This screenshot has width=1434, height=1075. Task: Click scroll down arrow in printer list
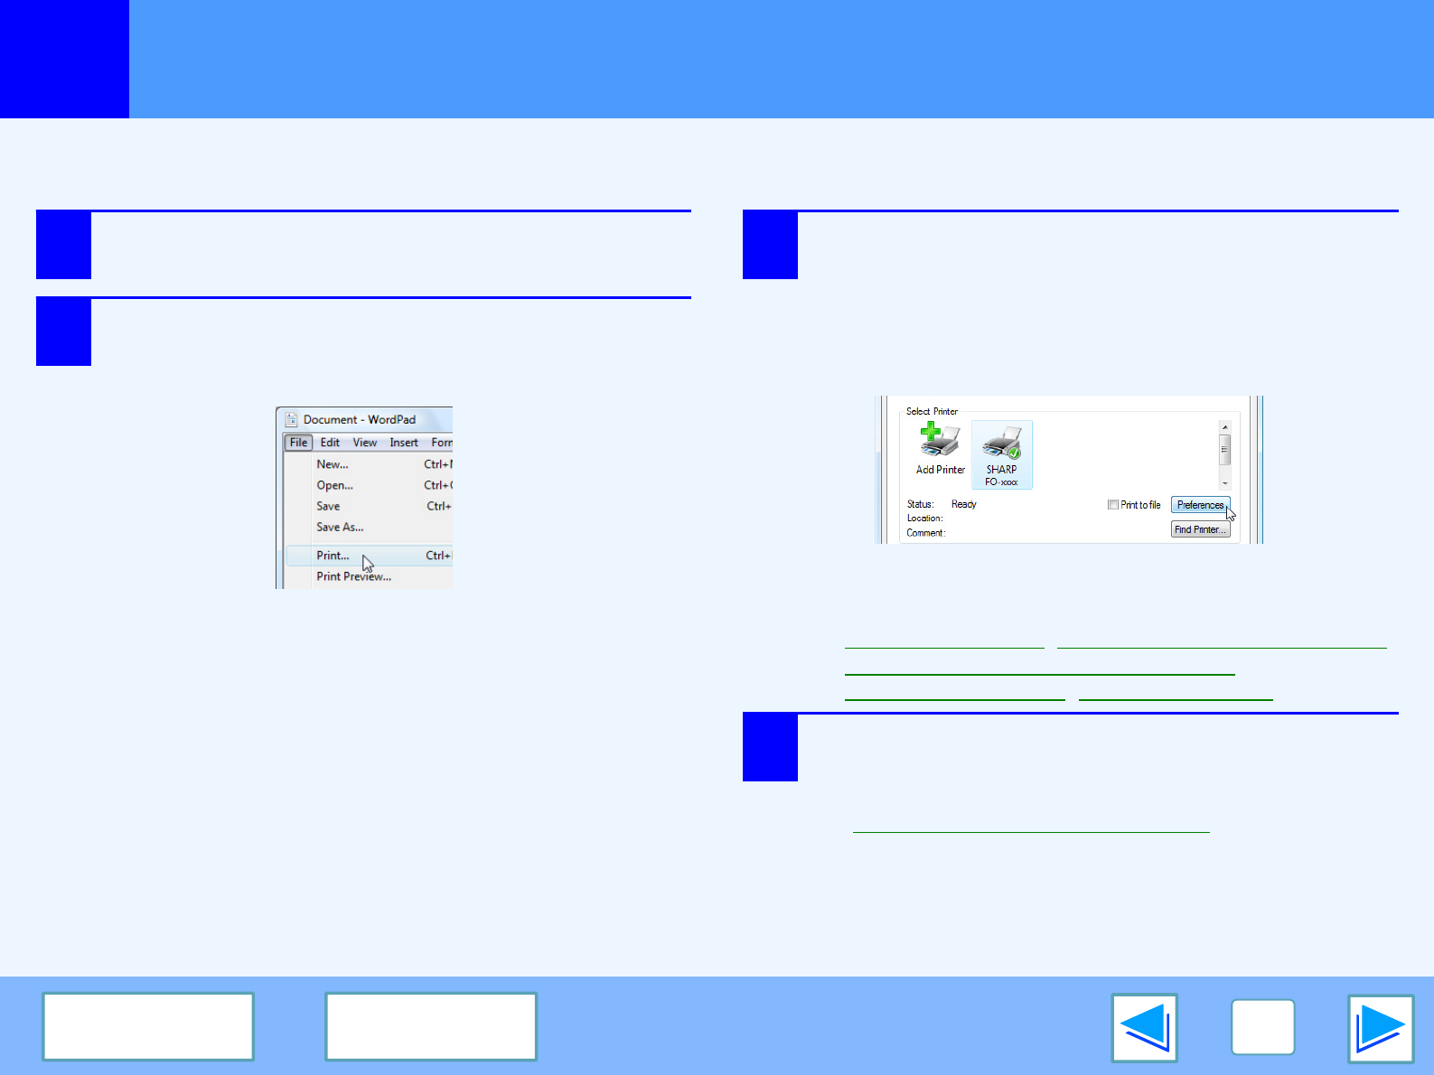(x=1224, y=483)
